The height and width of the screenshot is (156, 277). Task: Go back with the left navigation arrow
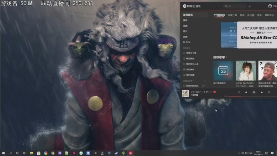[x=215, y=6]
